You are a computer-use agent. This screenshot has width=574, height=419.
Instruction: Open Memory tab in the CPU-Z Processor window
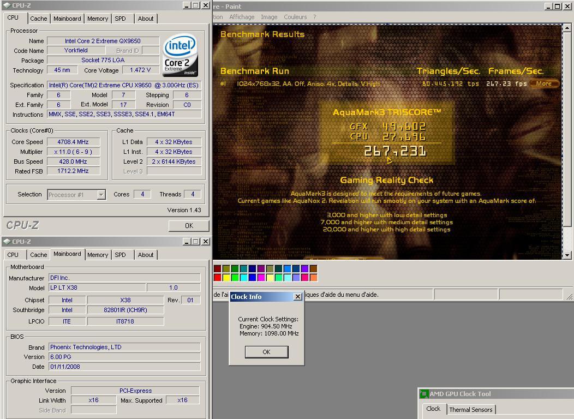coord(97,19)
